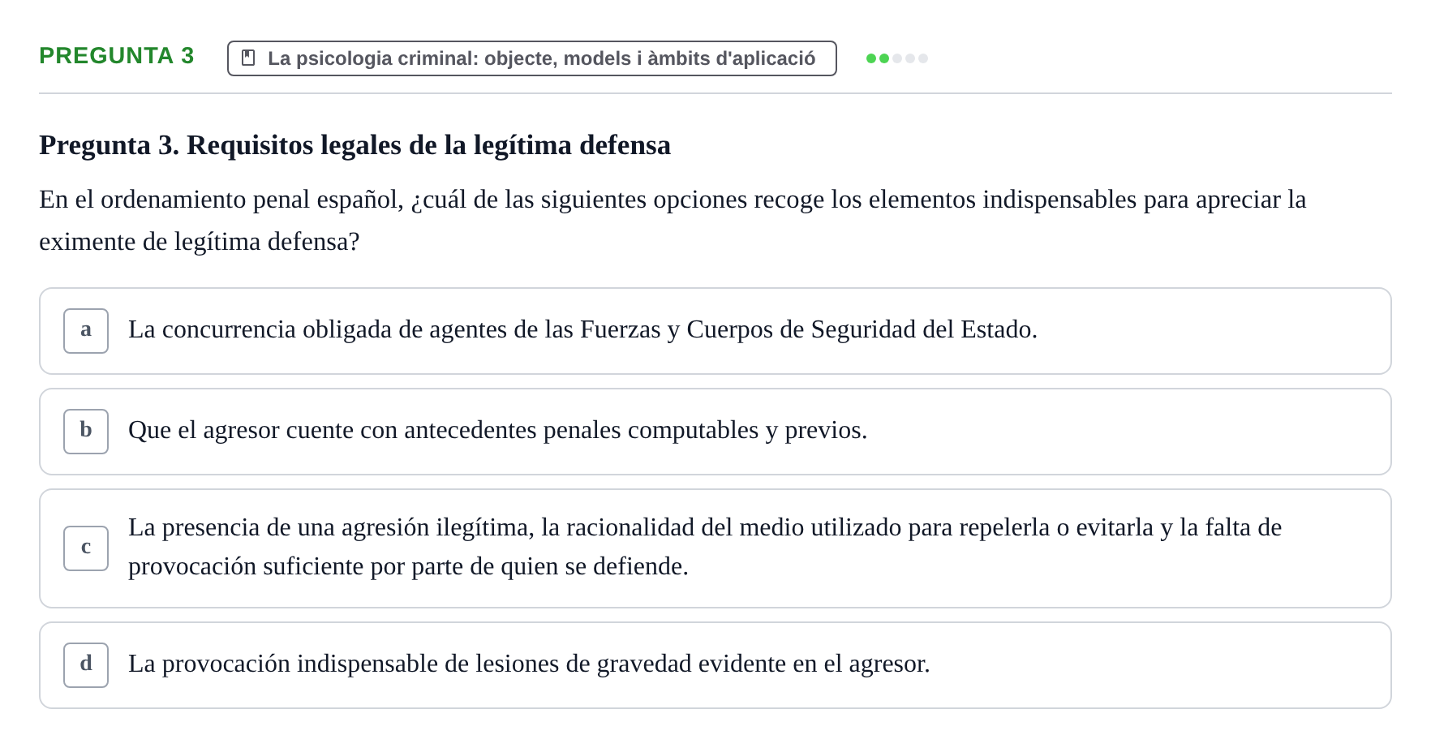Choose option about lesiones de gravedad evidente

tap(715, 665)
